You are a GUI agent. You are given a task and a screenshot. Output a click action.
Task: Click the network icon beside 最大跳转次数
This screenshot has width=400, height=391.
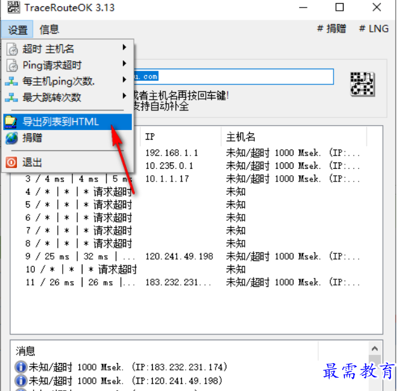[x=11, y=97]
